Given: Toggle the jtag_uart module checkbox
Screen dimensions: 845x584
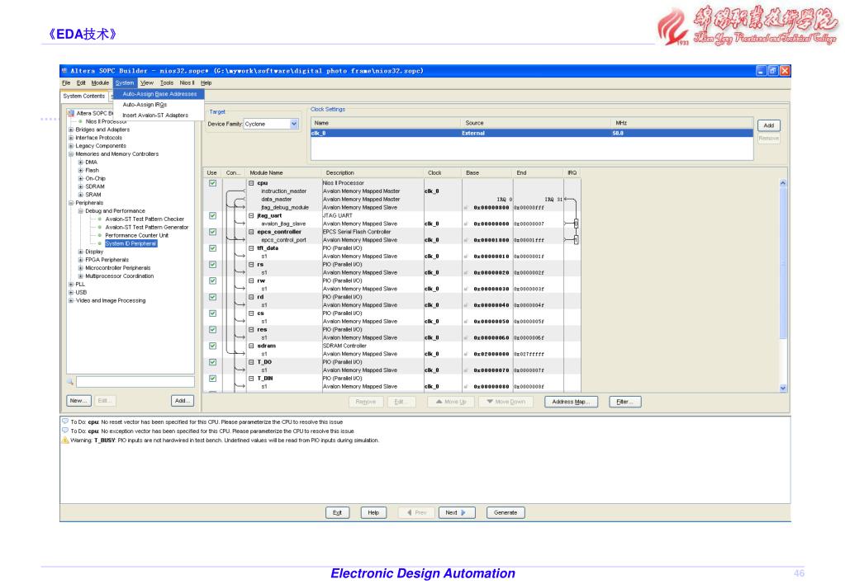Looking at the screenshot, I should coord(213,216).
